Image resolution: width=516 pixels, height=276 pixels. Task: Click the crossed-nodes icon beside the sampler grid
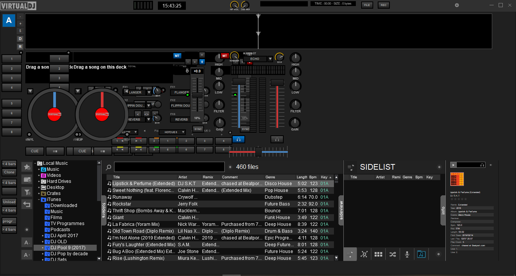coord(364,254)
